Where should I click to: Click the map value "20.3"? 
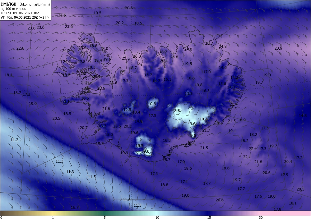(x=128, y=126)
